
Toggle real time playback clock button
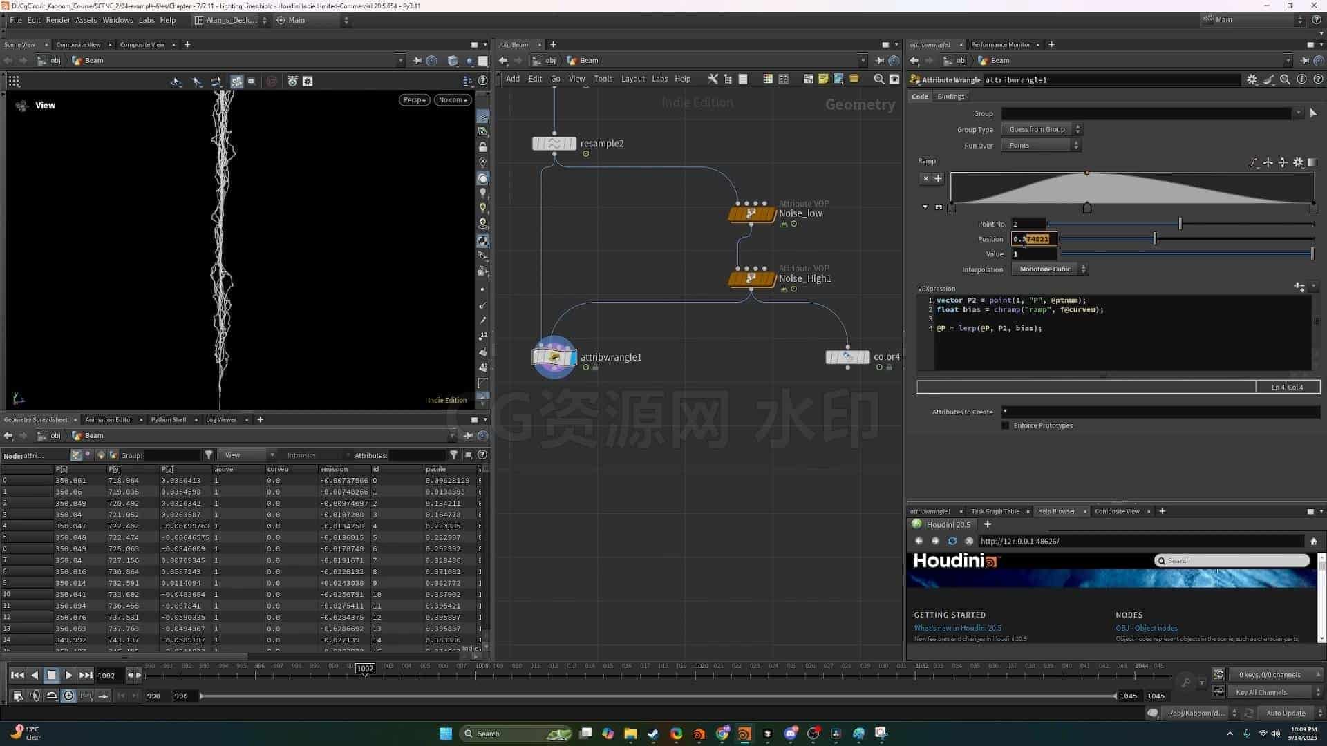(x=68, y=696)
